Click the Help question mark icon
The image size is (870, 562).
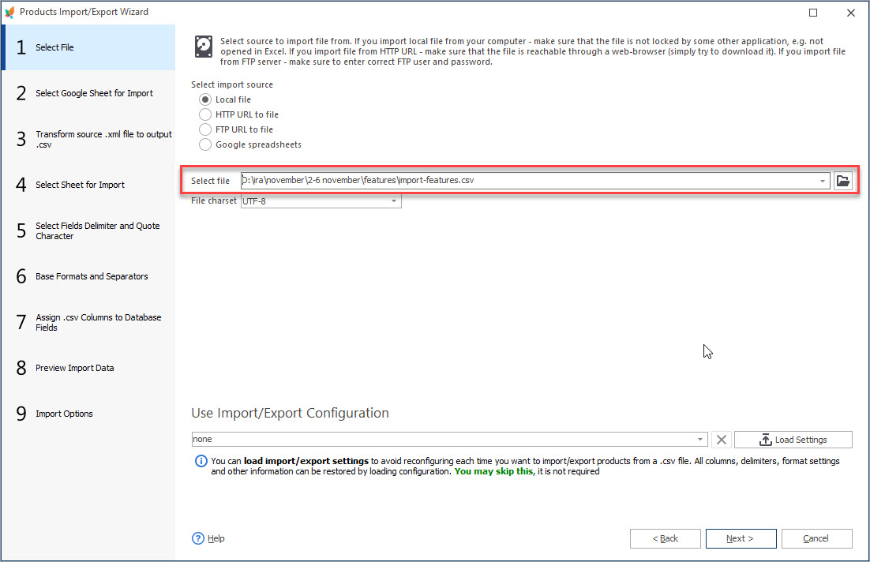[x=198, y=538]
